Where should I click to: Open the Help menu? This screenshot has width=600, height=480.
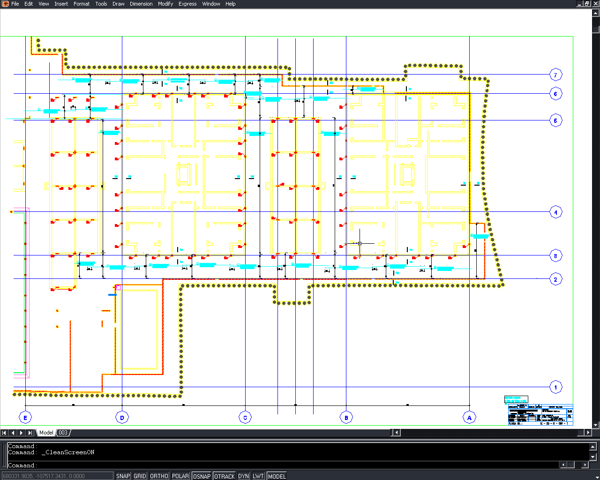tap(230, 4)
